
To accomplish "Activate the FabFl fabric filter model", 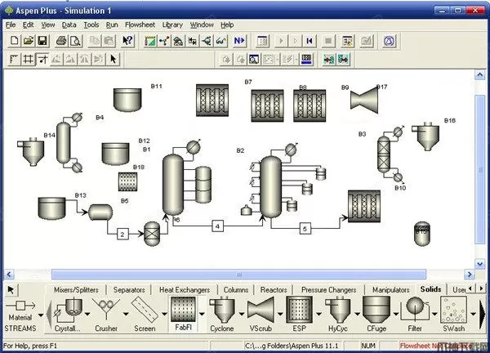I will tap(182, 311).
